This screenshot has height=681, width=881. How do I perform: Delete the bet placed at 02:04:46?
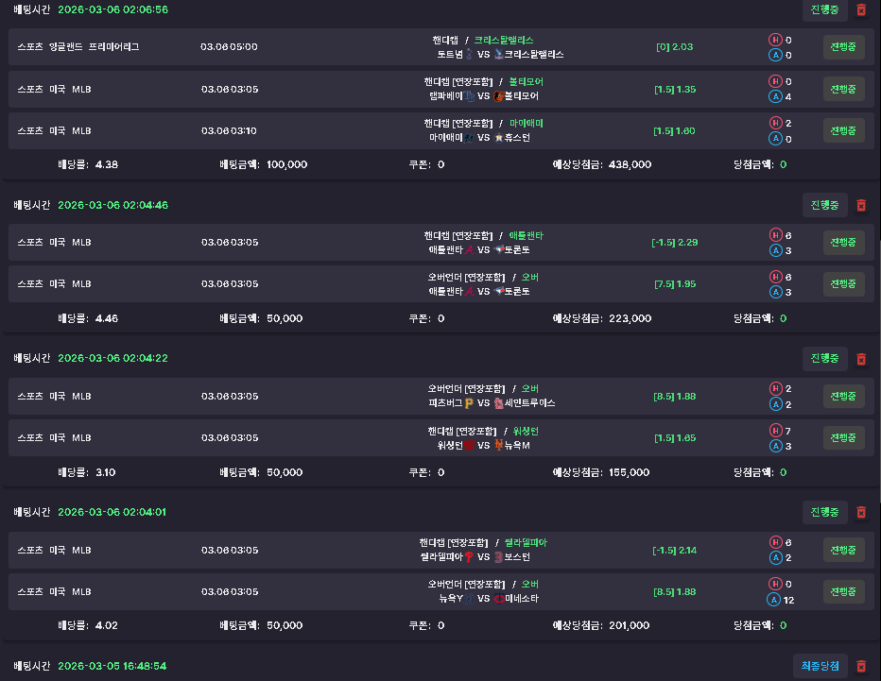coord(860,205)
